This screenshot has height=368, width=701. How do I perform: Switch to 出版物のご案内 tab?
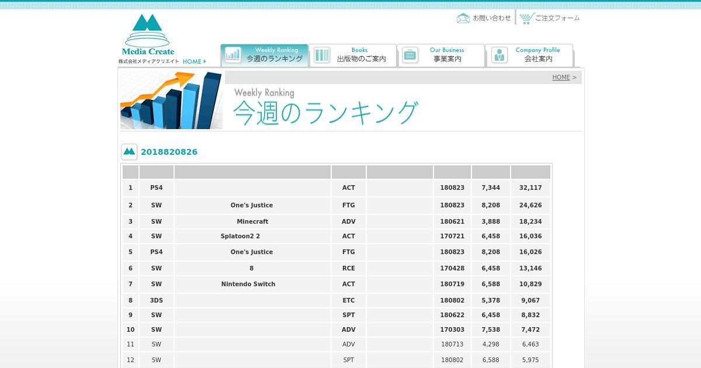click(353, 55)
